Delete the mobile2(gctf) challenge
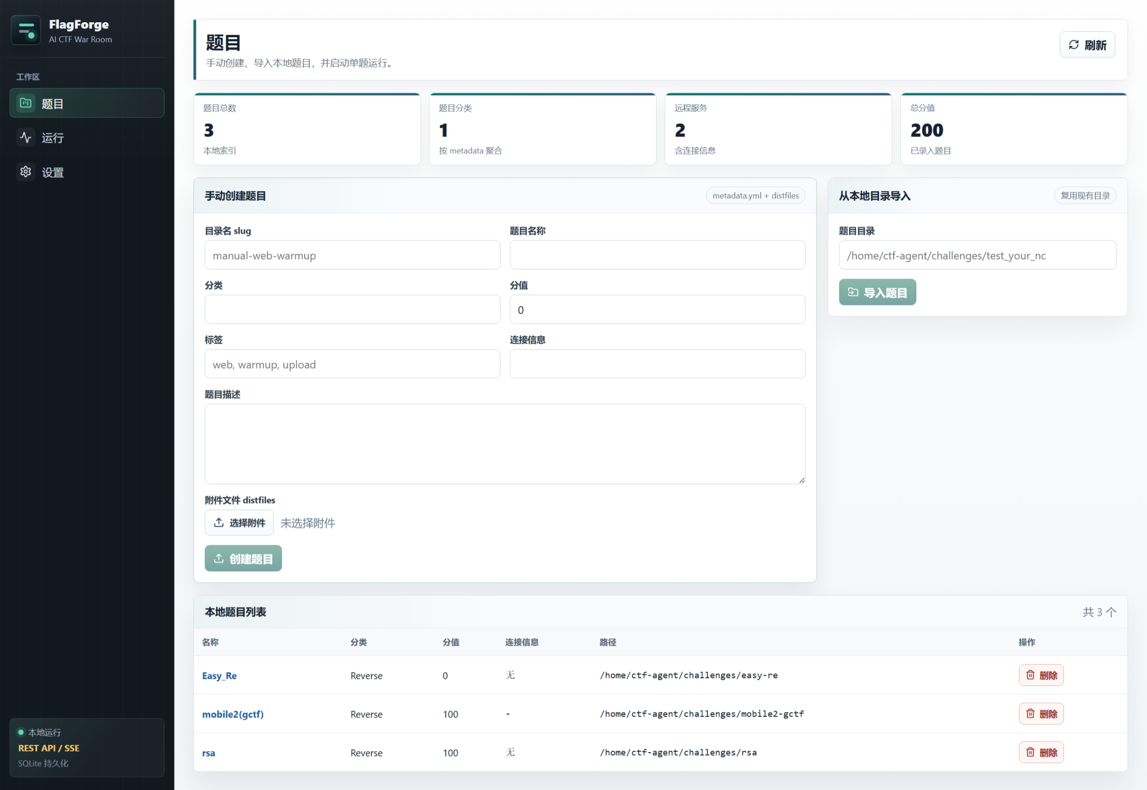 tap(1041, 714)
